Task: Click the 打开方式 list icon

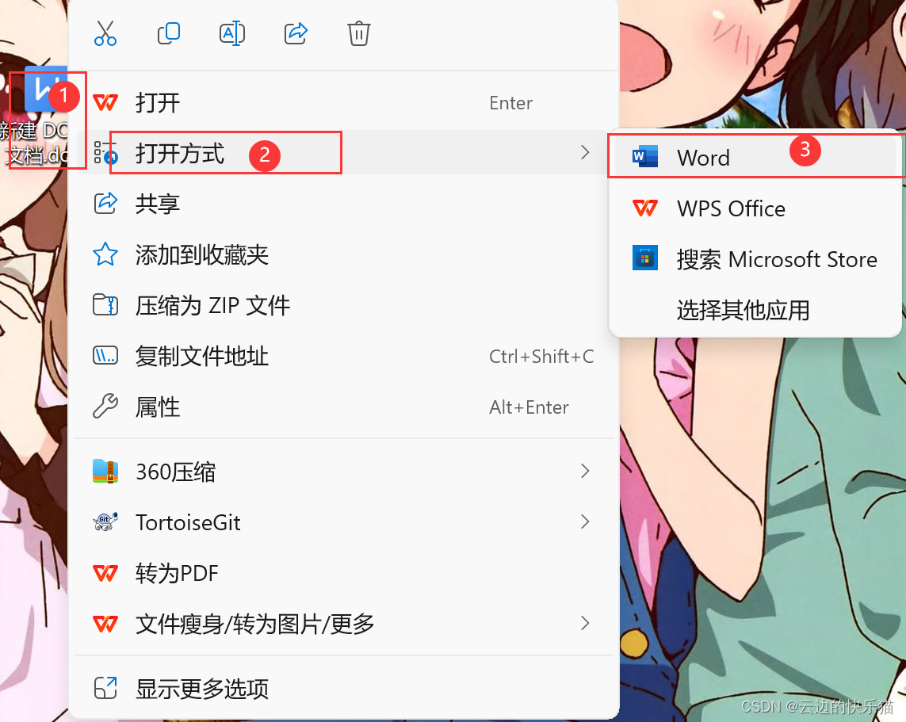Action: 105,153
